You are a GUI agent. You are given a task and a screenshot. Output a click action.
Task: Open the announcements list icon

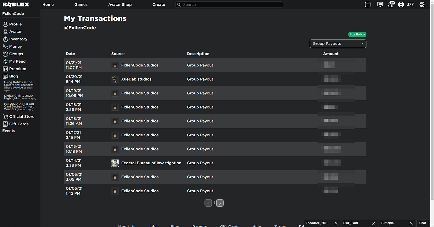point(368,4)
